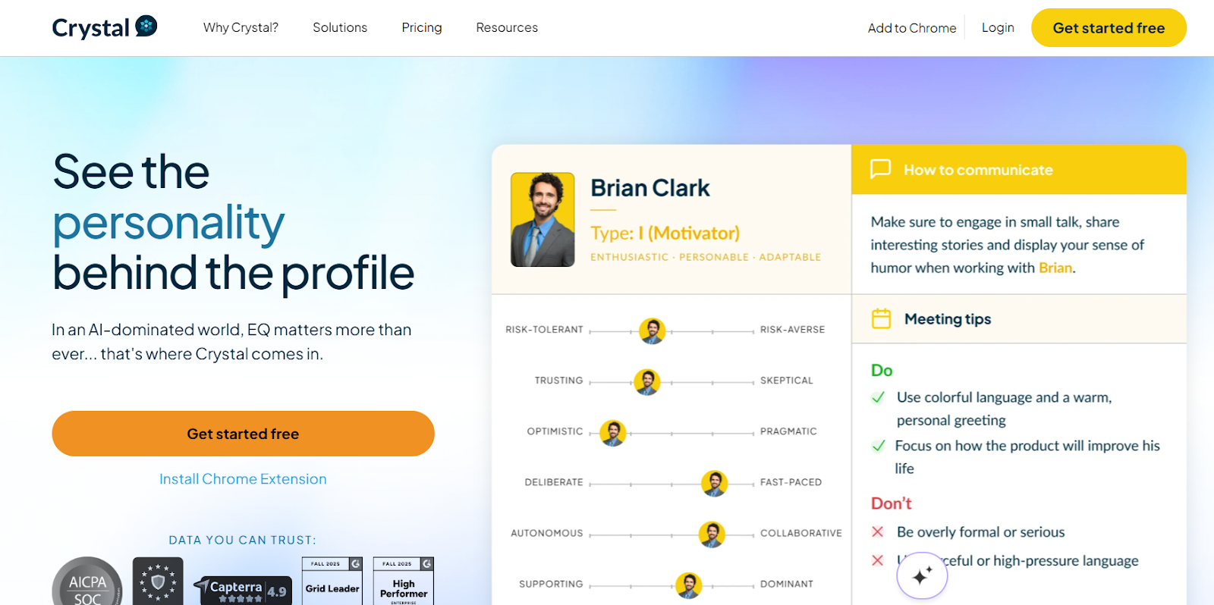Image resolution: width=1214 pixels, height=605 pixels.
Task: Click the Crystal wordmark text
Action: [91, 28]
